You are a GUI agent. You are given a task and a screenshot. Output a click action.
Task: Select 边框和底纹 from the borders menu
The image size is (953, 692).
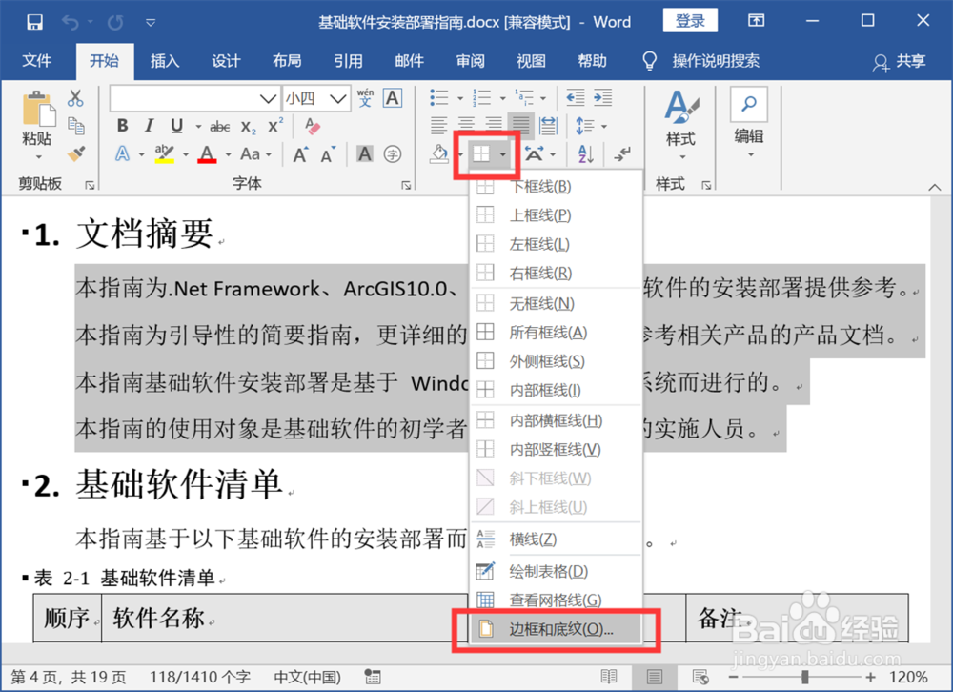(x=554, y=629)
